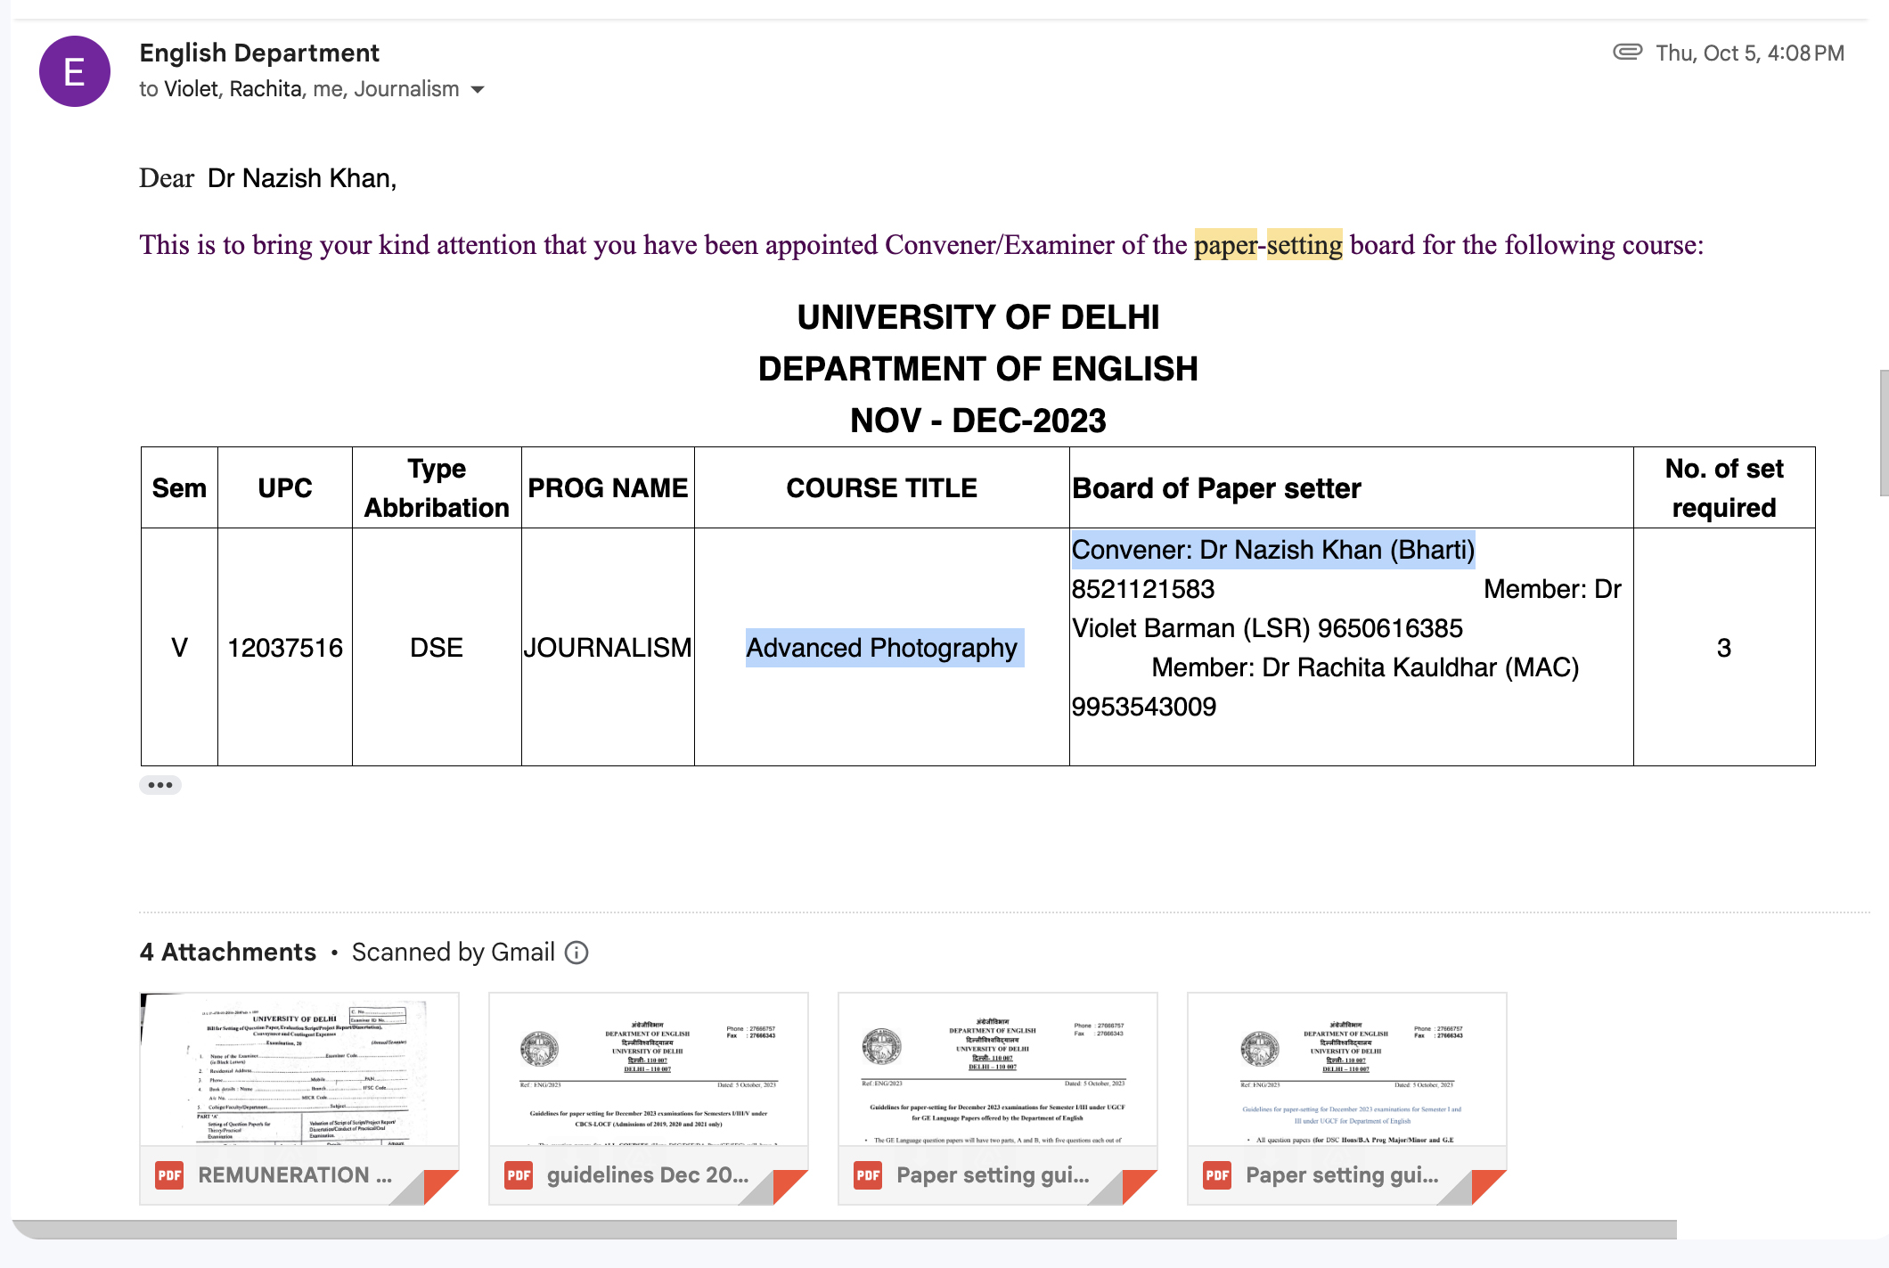
Task: Open the REMUNERATION PDF attachment
Action: coord(299,1099)
